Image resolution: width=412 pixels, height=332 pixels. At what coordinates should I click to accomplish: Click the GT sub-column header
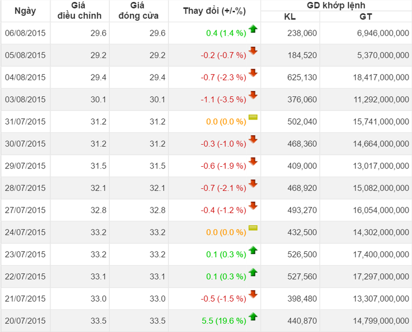[x=366, y=16]
